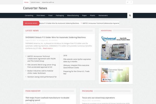Open Nordson seeing 'solid performance' article

tap(42, 77)
